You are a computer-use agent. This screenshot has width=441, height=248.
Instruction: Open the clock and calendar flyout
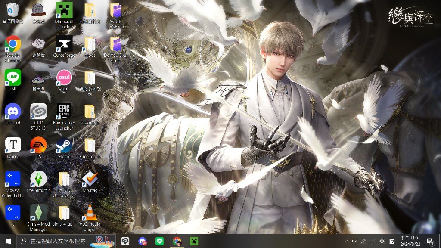(410, 241)
